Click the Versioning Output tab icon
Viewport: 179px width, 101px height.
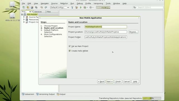37,94
